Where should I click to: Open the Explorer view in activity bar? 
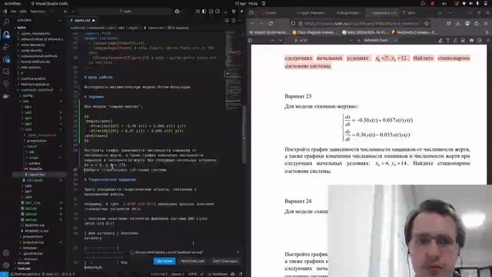coord(6,34)
